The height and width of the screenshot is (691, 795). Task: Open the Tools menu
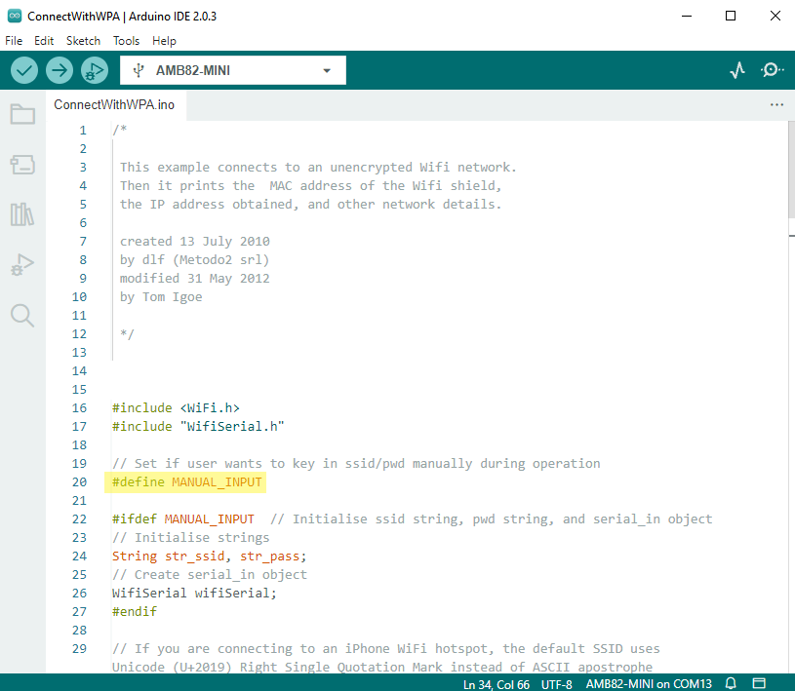[126, 41]
